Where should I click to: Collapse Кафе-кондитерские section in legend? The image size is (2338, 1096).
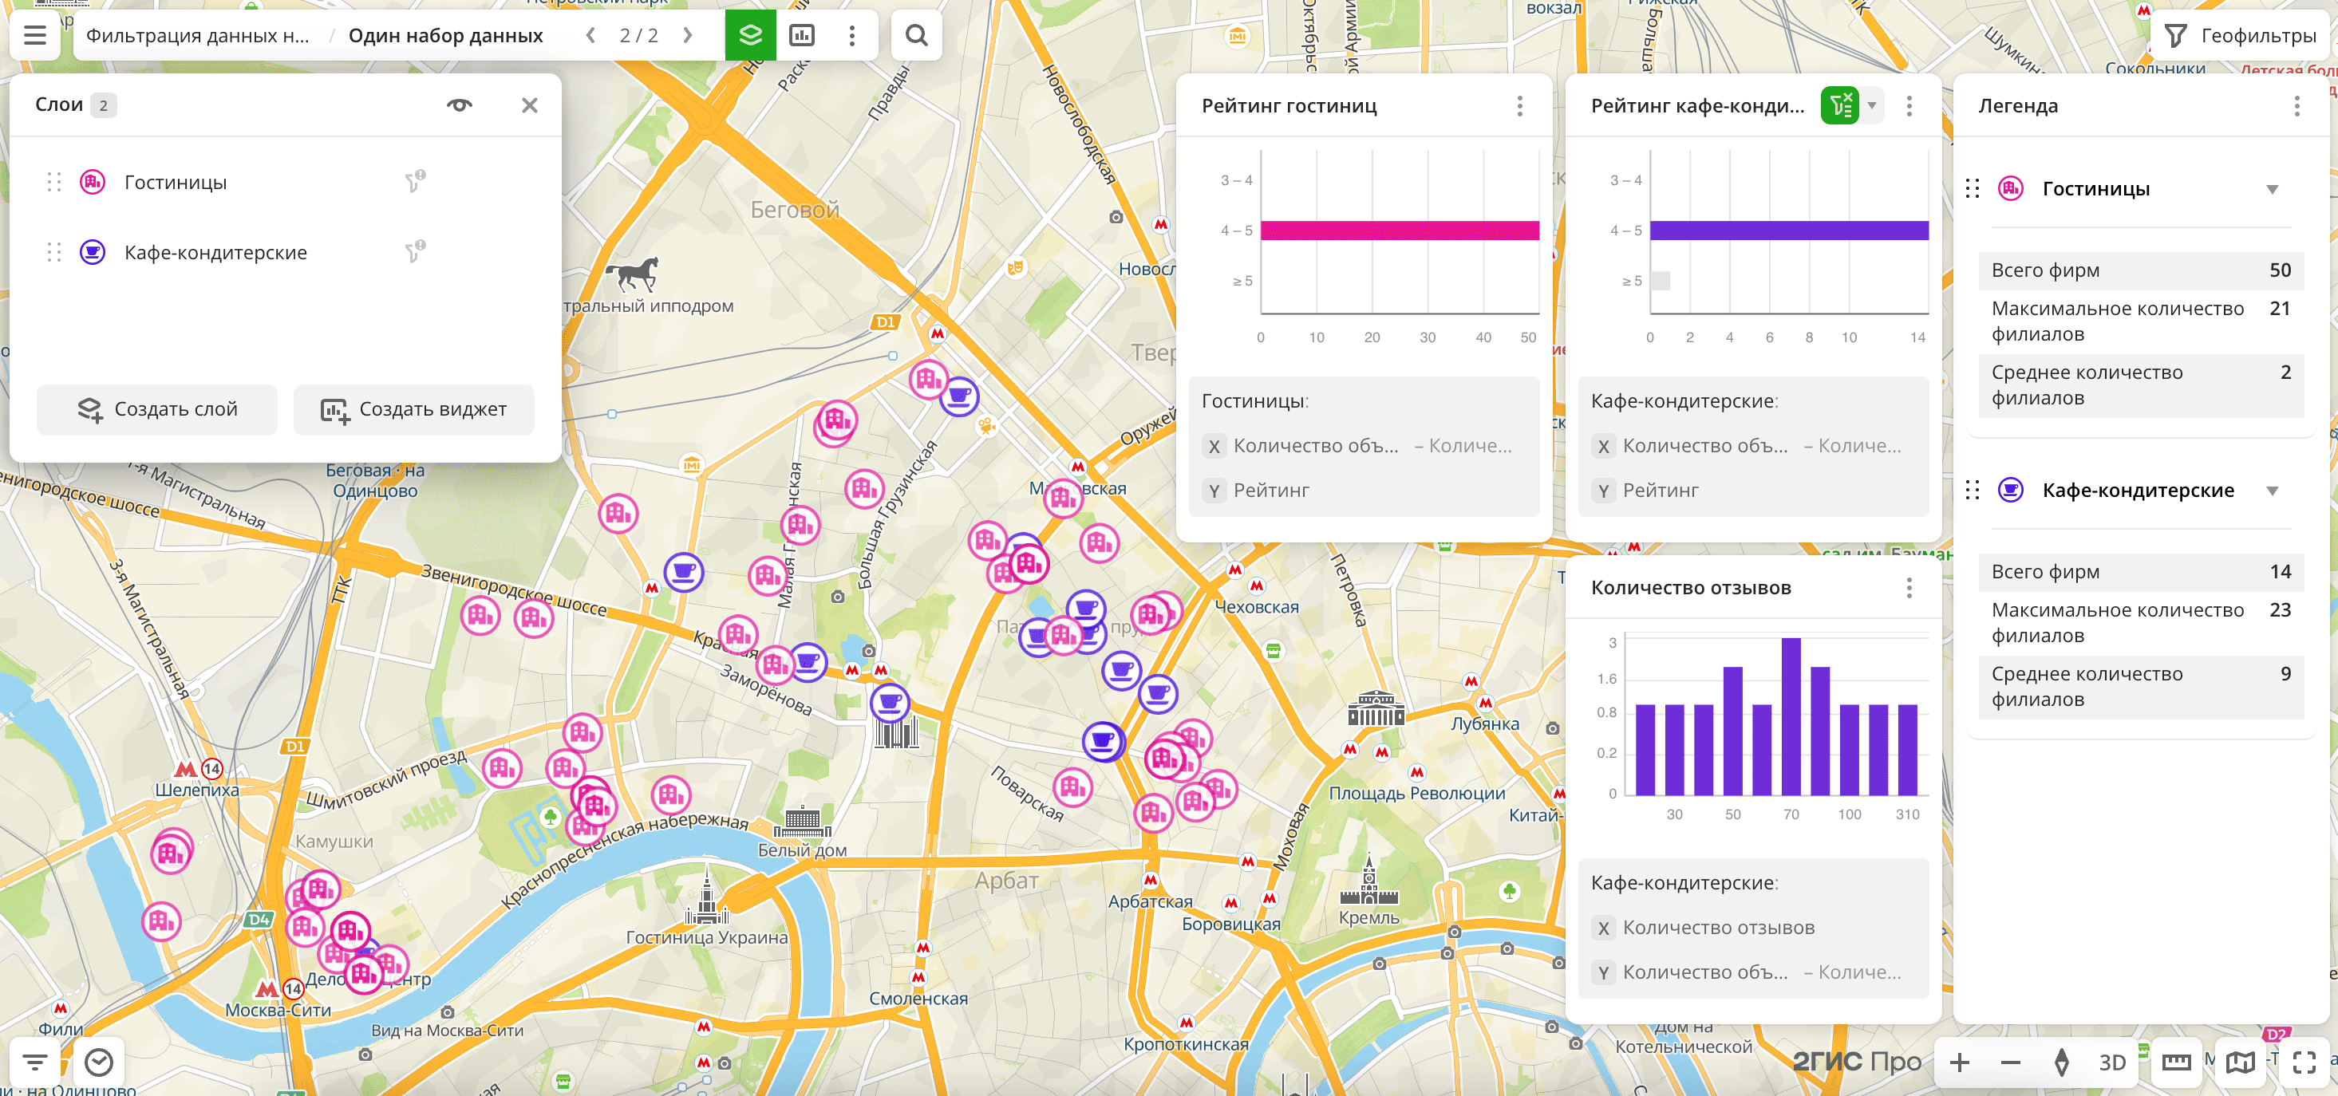tap(2272, 491)
